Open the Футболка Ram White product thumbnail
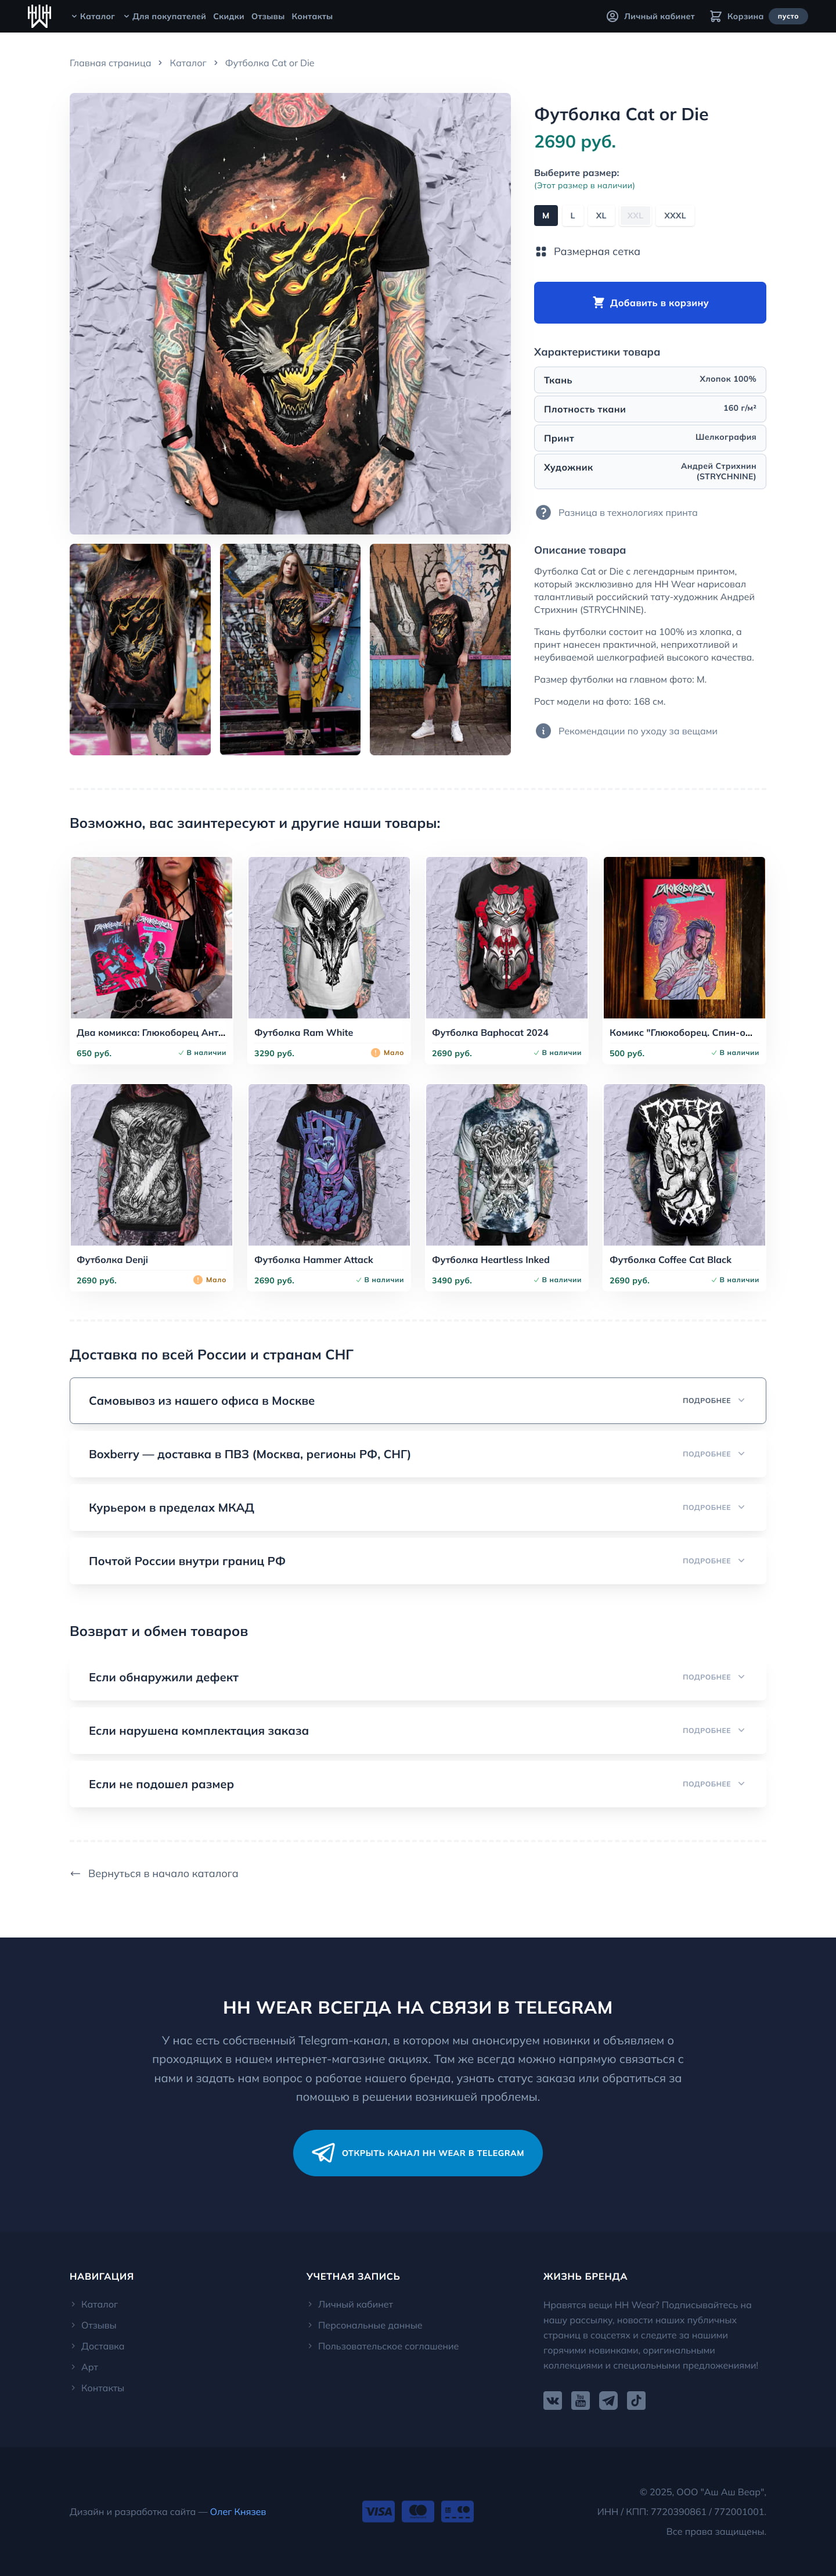836x2576 pixels. coord(329,937)
